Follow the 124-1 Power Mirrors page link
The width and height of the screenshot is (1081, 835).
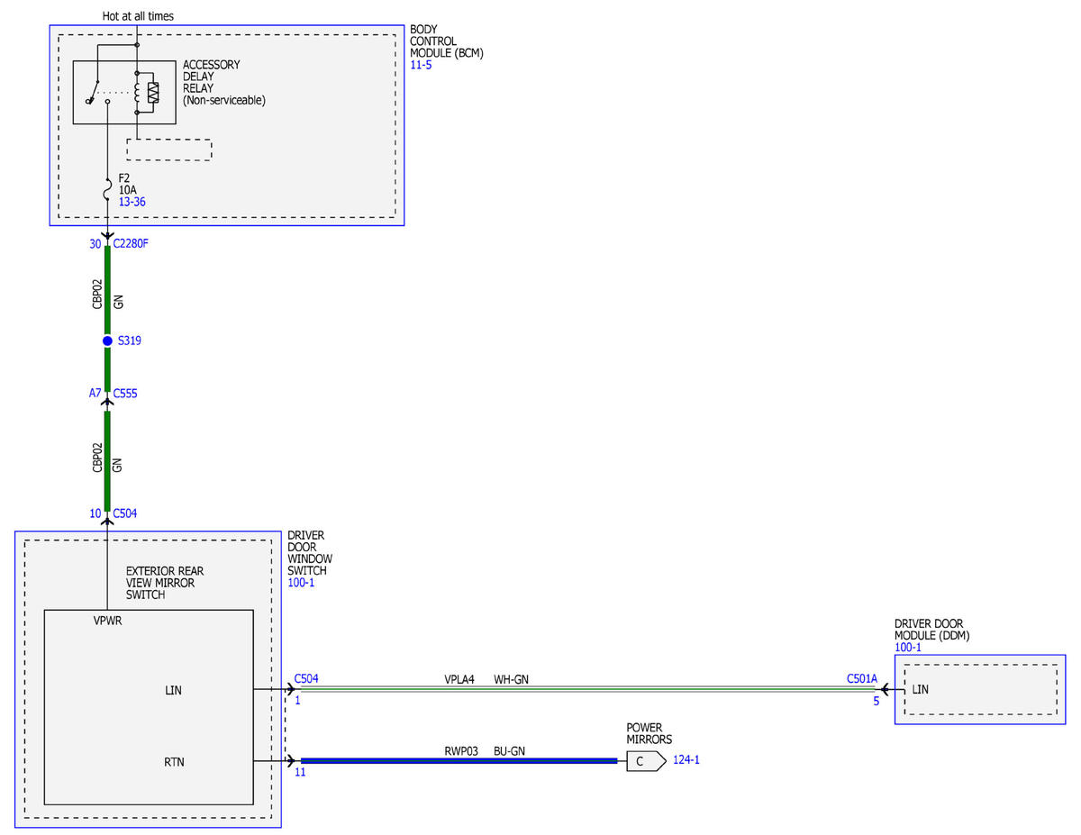[x=686, y=760]
